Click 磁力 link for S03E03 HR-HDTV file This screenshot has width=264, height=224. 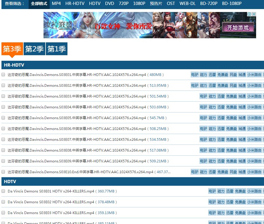click(x=212, y=96)
